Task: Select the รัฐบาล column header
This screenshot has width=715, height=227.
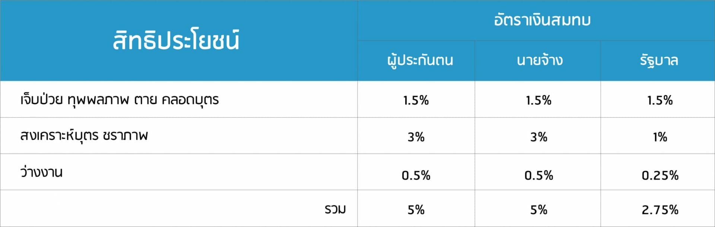Action: click(659, 60)
